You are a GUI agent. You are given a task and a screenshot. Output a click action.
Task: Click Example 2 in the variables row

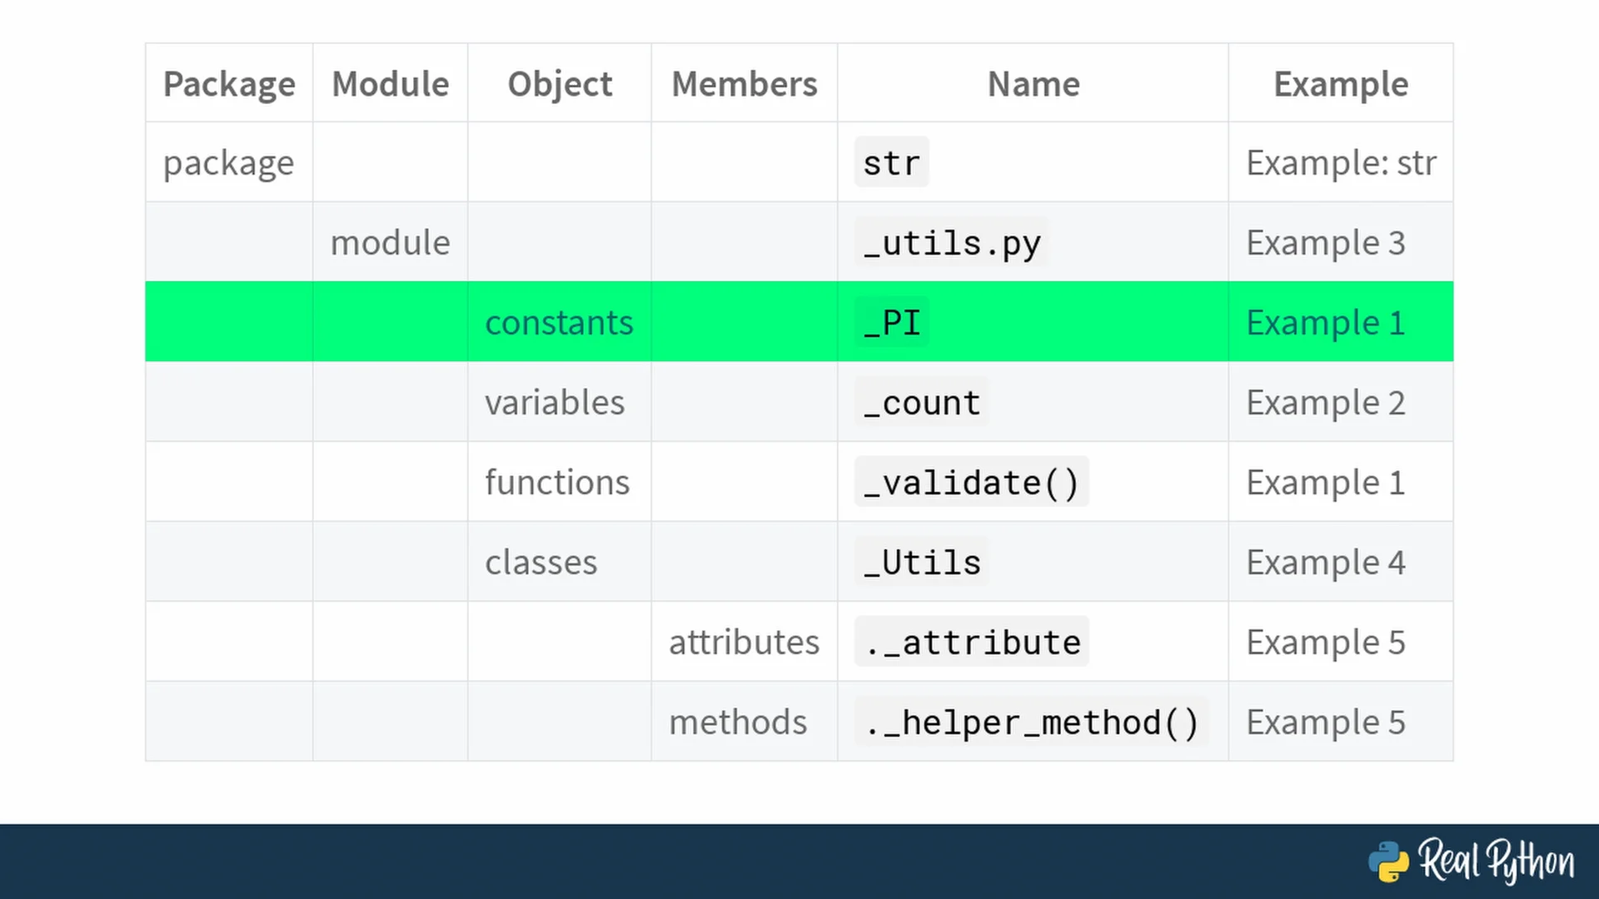click(x=1325, y=403)
